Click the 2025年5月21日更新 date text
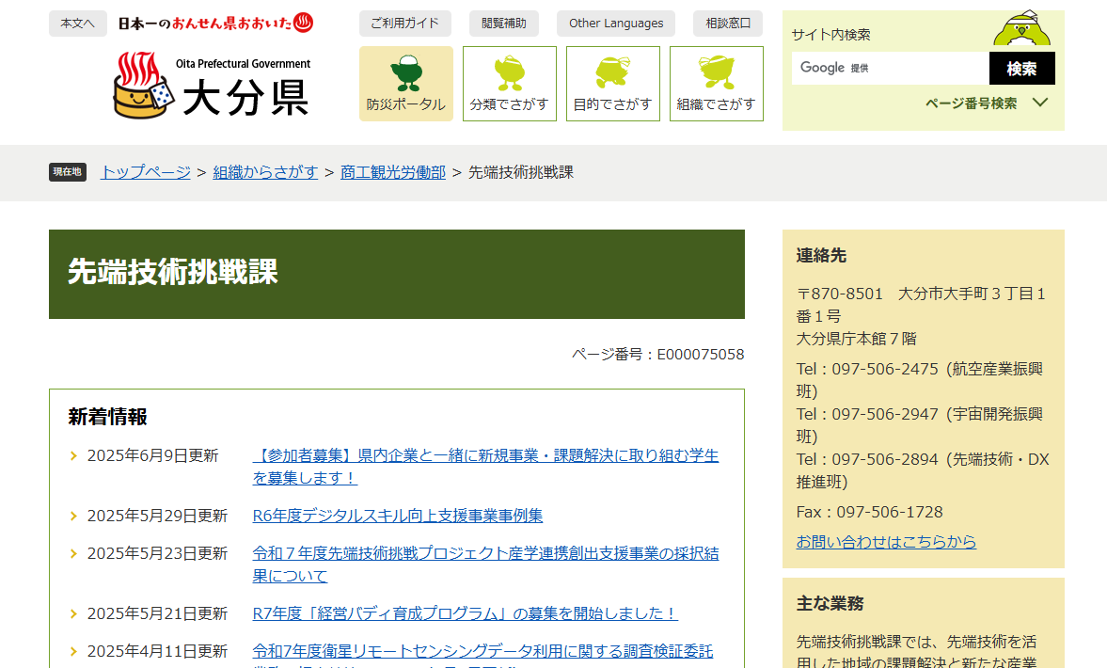The image size is (1107, 668). click(157, 613)
